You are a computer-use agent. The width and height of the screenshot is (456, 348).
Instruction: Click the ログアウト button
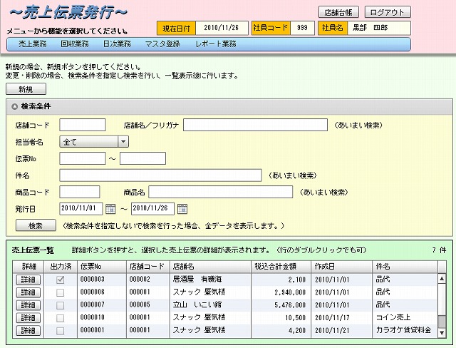click(388, 12)
